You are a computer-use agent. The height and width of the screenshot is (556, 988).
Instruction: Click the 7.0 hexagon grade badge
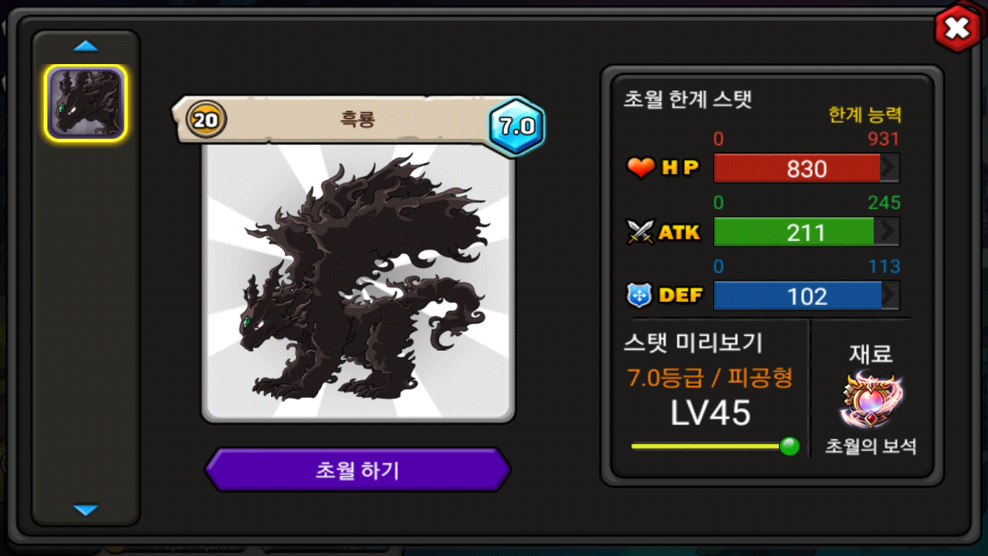tap(516, 127)
